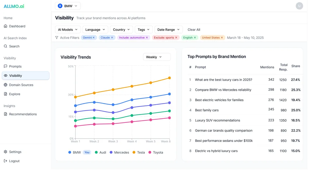This screenshot has height=172, width=315.
Task: Toggle BMW series in chart legend
Action: tap(75, 153)
